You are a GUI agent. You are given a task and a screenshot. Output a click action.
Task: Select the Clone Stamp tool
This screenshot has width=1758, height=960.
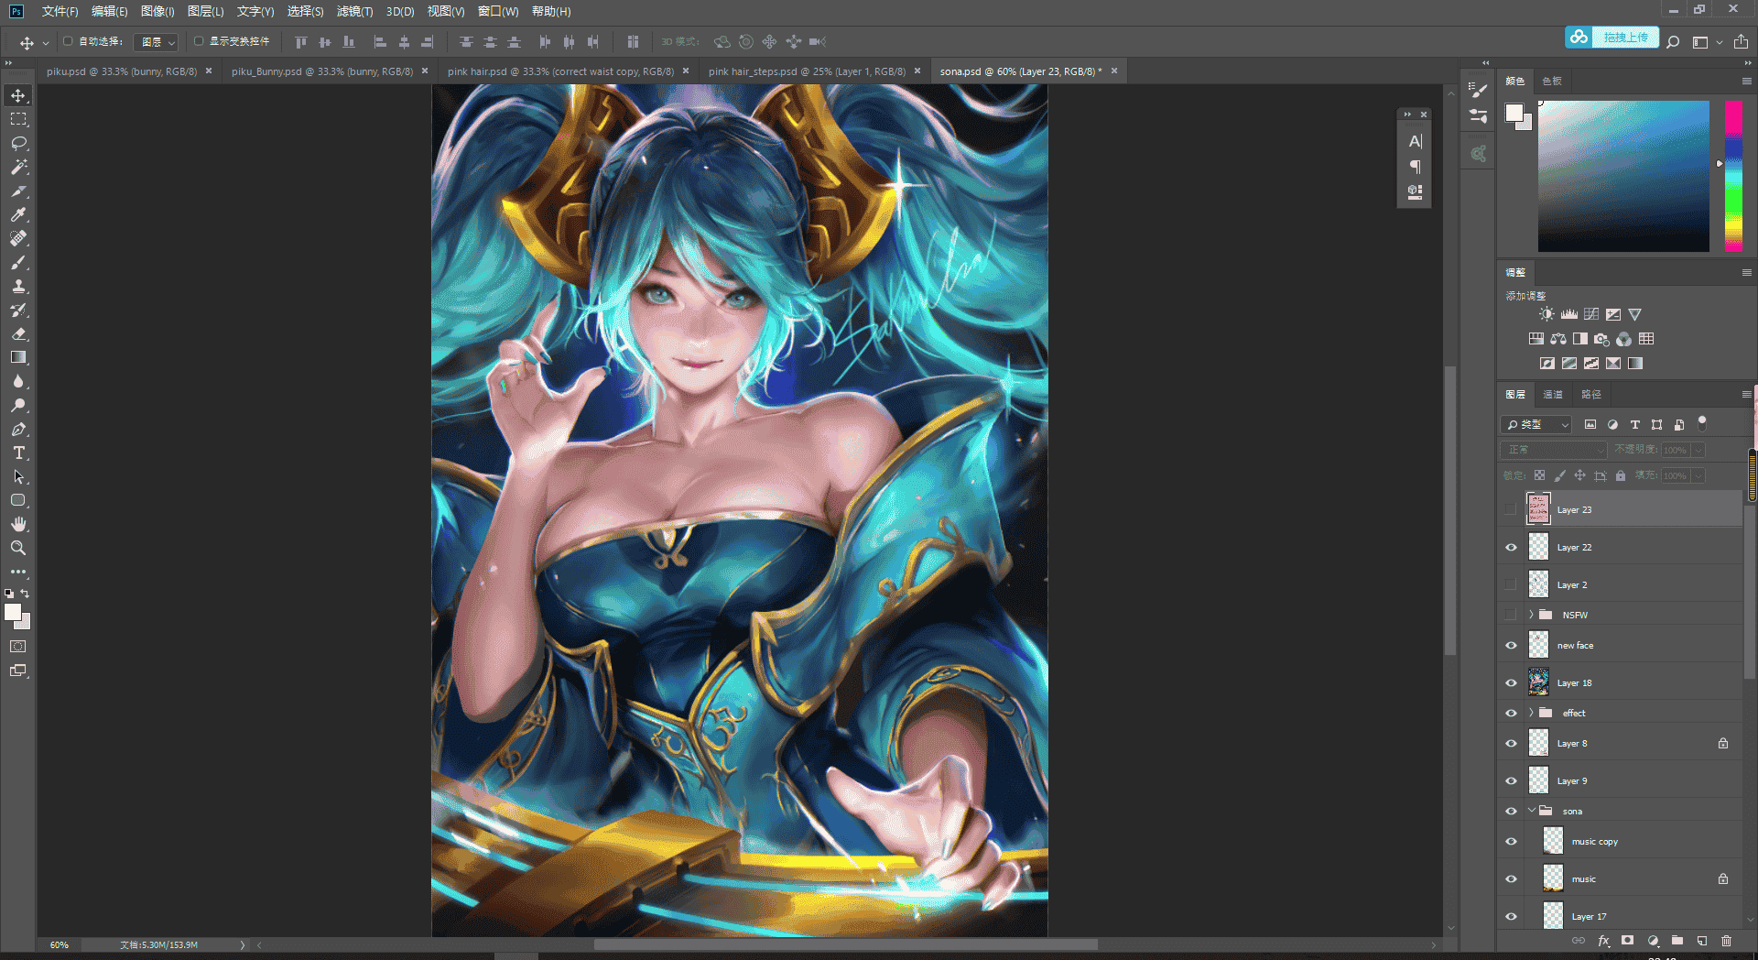[18, 287]
